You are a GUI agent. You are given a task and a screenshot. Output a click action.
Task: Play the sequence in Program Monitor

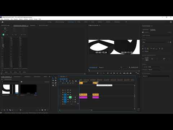(x=114, y=73)
